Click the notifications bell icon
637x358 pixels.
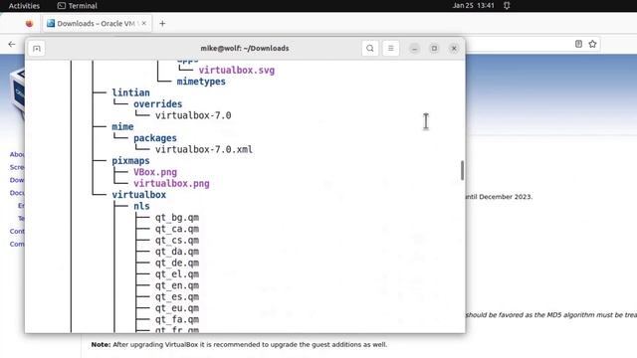pos(507,6)
